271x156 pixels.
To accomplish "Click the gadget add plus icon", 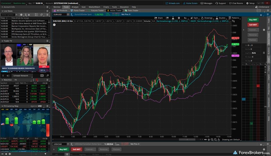I will pyautogui.click(x=6, y=154).
